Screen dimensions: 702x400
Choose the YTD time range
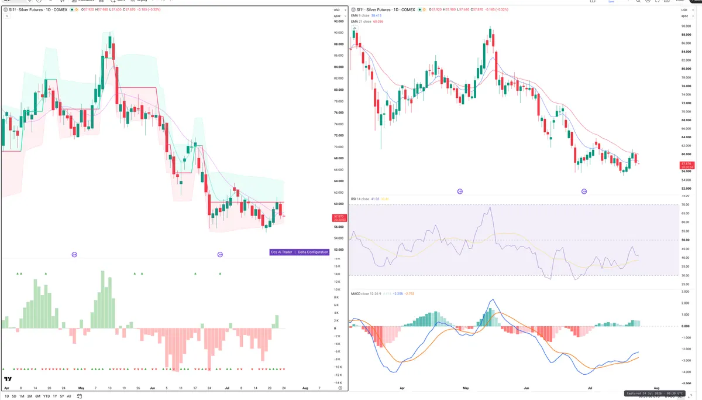[46, 396]
